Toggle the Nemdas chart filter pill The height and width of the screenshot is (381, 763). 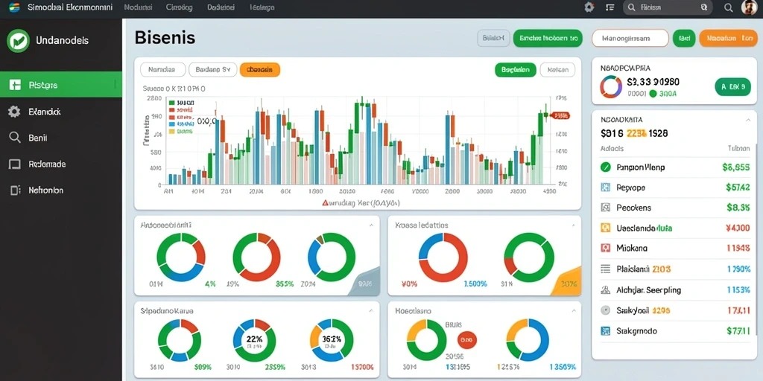pos(162,70)
